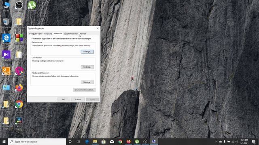Open Cortana from the taskbar

tap(70, 141)
